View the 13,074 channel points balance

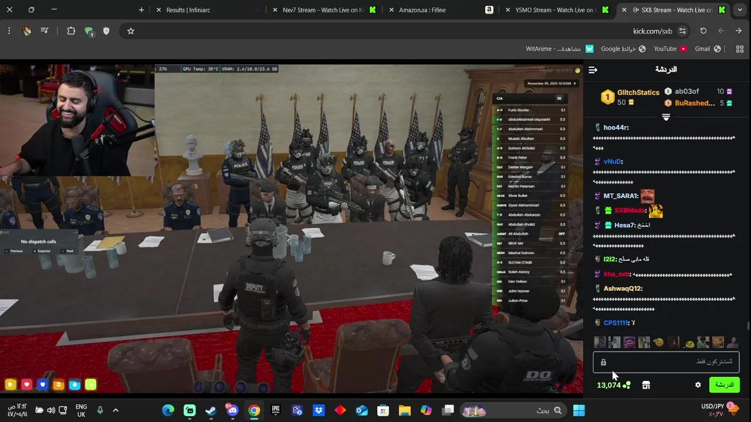pos(613,385)
